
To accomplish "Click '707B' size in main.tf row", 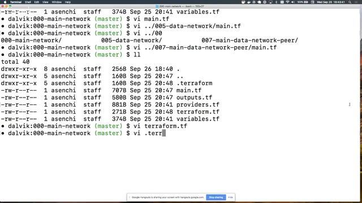I will (x=119, y=90).
